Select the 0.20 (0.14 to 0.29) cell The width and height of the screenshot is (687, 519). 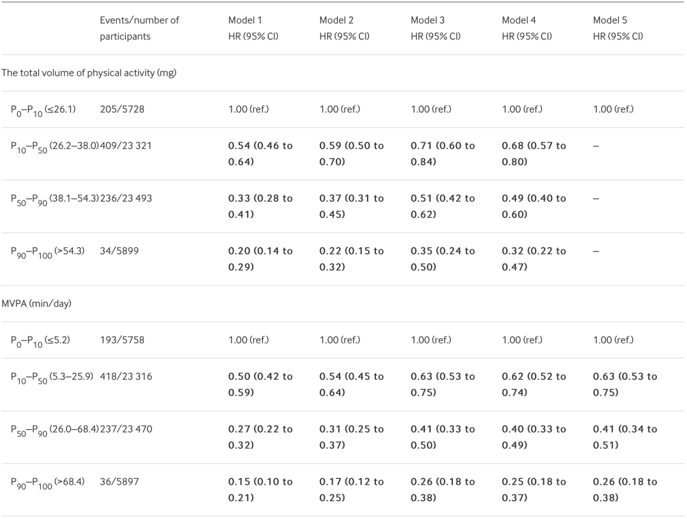coord(260,259)
